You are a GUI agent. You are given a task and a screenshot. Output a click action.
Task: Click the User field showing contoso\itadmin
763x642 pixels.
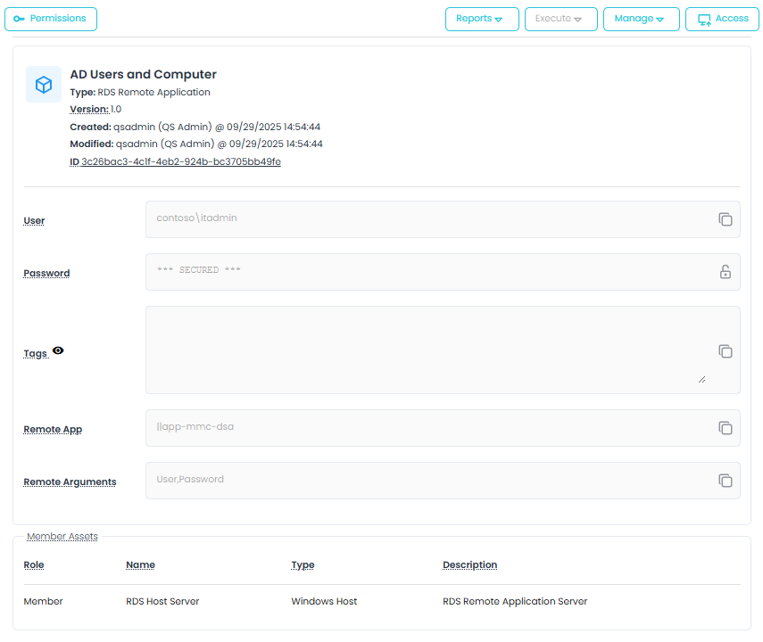click(x=428, y=218)
